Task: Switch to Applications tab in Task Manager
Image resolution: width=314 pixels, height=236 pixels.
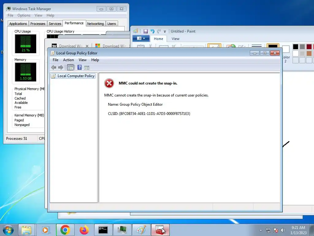Action: click(x=18, y=24)
